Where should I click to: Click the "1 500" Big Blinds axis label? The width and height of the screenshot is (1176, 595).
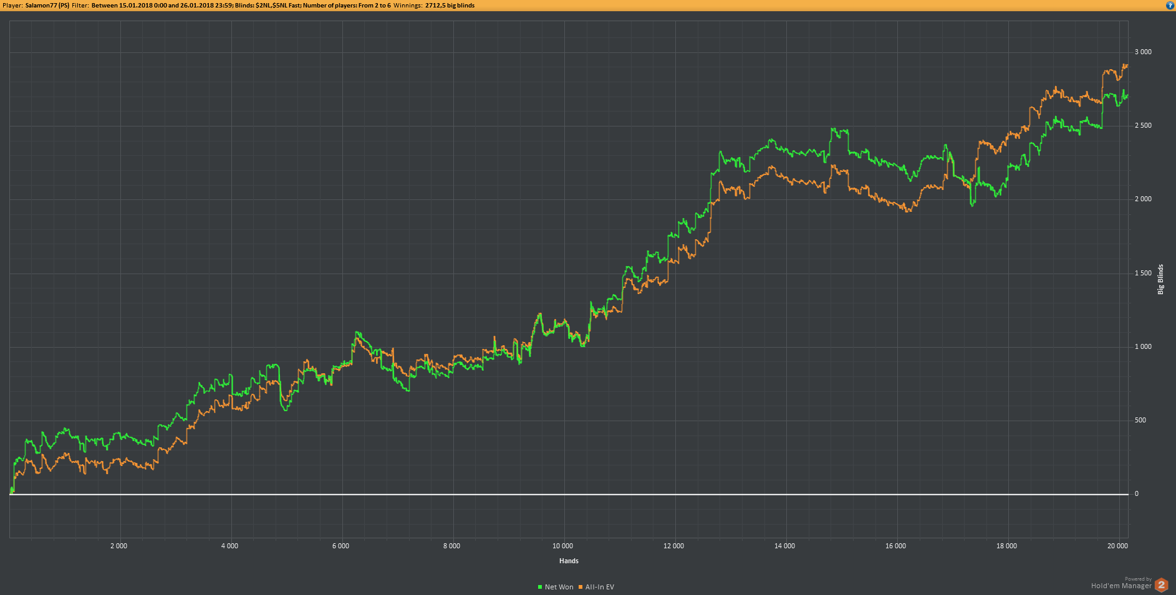tap(1143, 273)
